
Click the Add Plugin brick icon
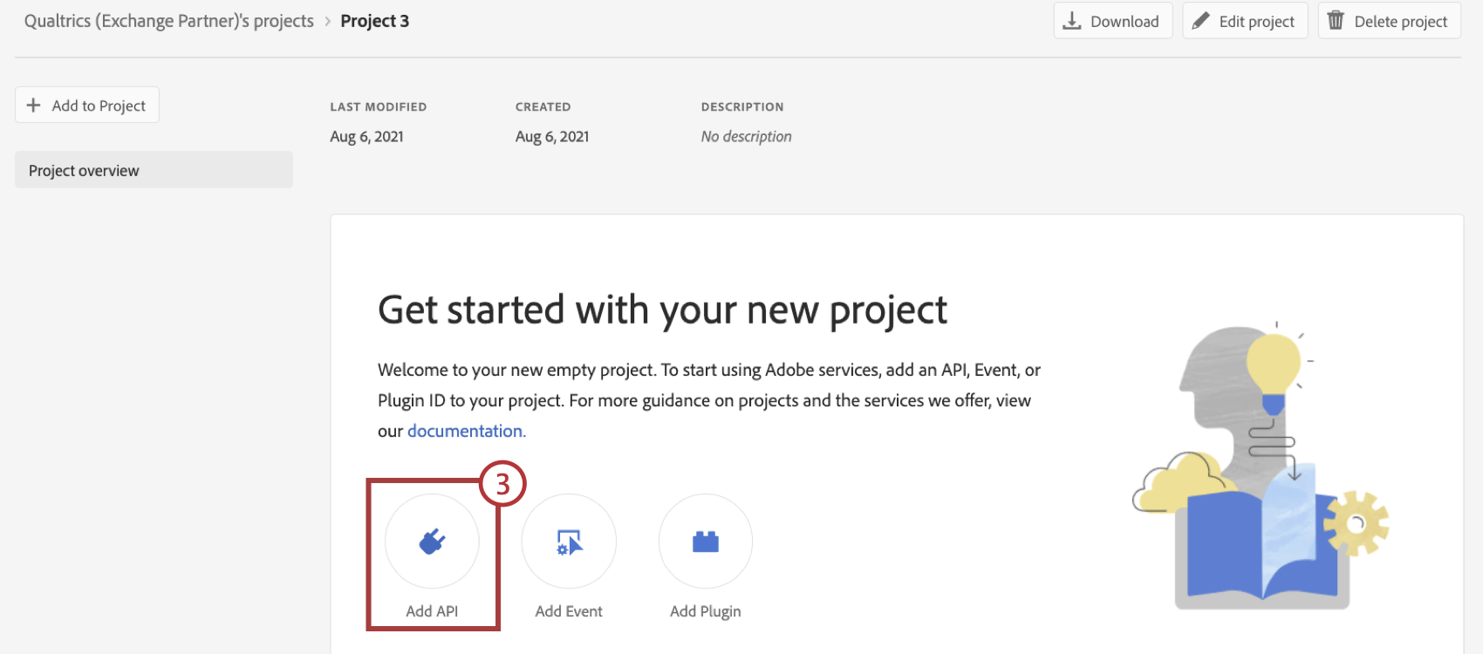point(706,542)
